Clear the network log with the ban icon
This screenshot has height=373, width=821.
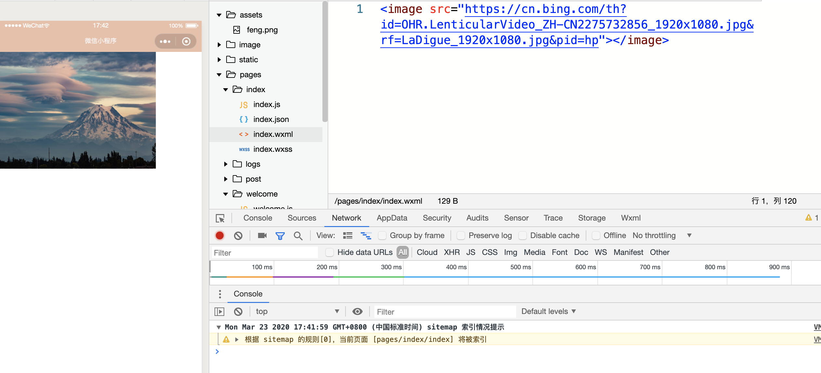tap(238, 235)
